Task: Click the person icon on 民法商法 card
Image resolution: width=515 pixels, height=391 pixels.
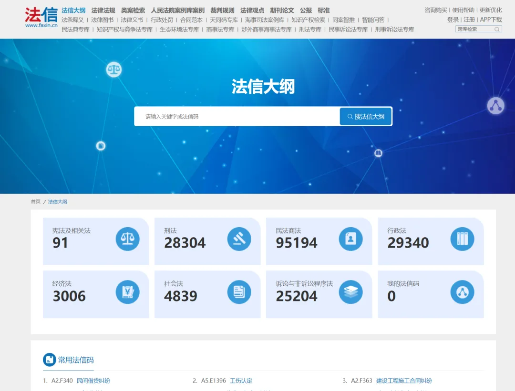Action: coord(351,239)
